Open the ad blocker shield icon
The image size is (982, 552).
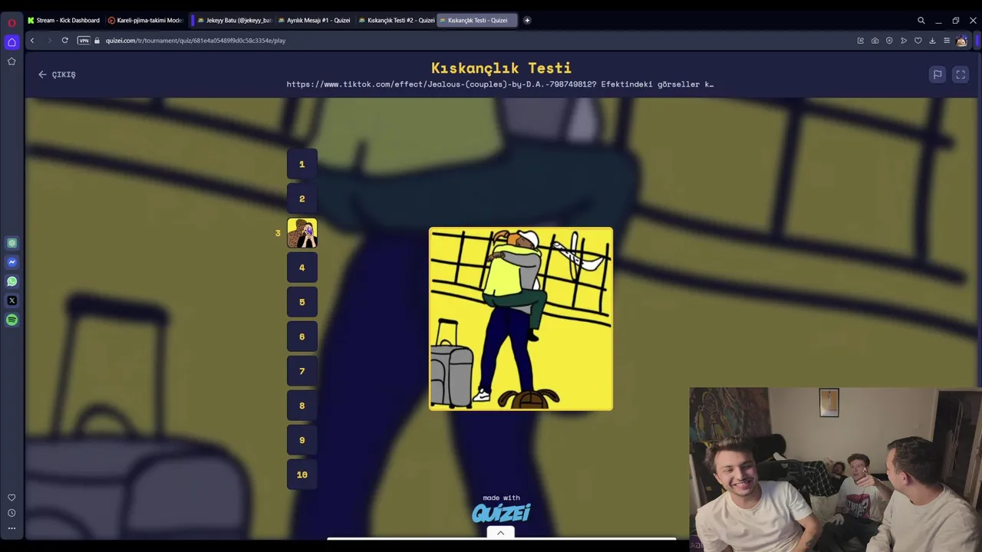[x=889, y=41]
